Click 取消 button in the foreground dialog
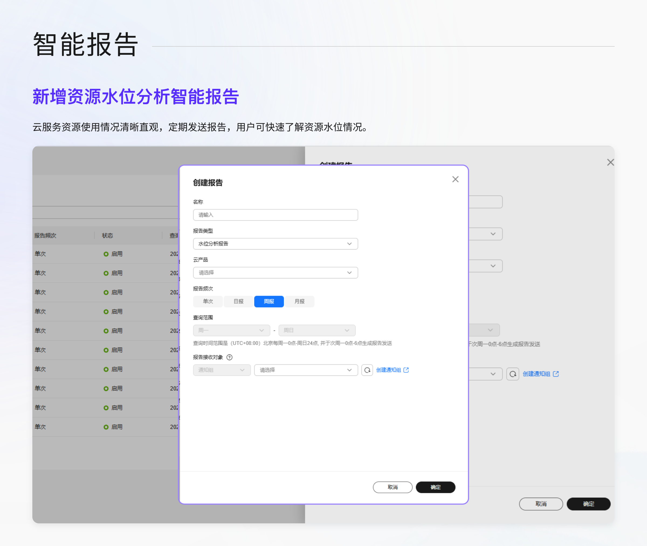Image resolution: width=647 pixels, height=546 pixels. coord(393,487)
